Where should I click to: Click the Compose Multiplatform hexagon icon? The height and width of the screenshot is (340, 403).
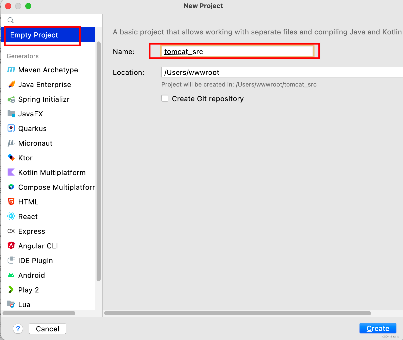11,187
